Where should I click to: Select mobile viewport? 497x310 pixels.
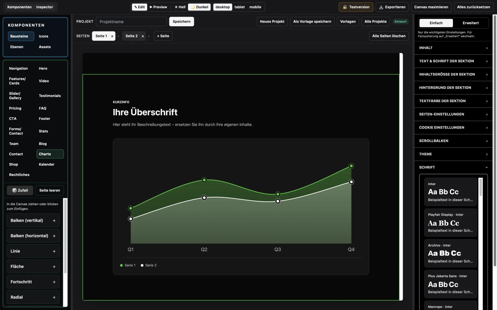coord(255,7)
